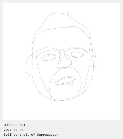123x139 pixels.
Task: Click the cheek area left of the mouth
Action: 44,78
